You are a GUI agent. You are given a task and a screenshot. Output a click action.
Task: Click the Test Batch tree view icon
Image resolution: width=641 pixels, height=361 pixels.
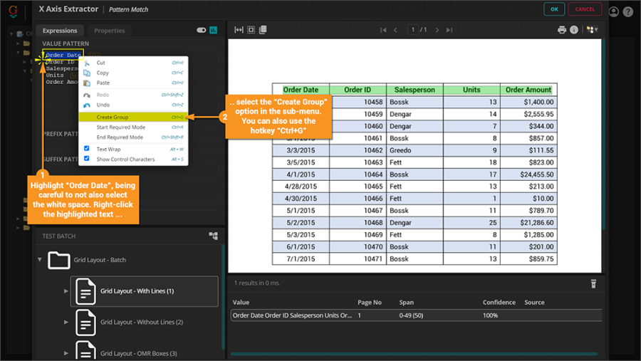click(x=213, y=236)
